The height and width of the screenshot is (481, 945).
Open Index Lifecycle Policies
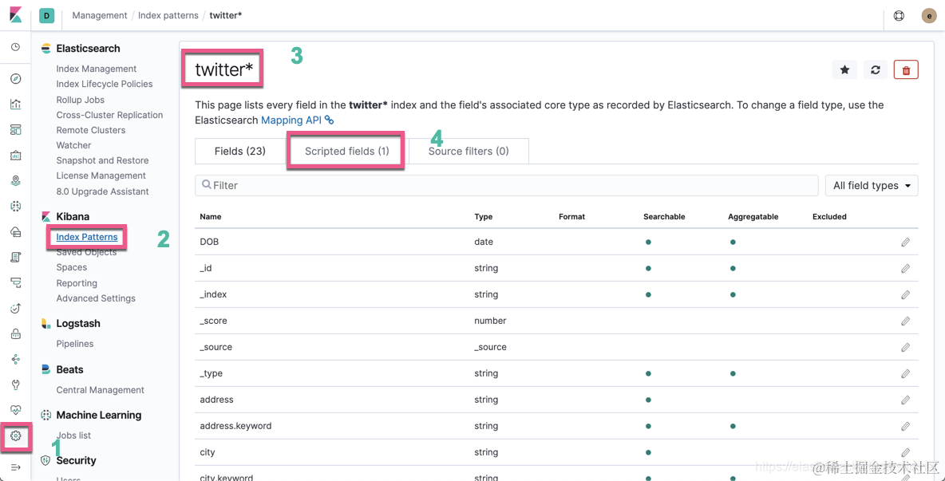coord(105,84)
